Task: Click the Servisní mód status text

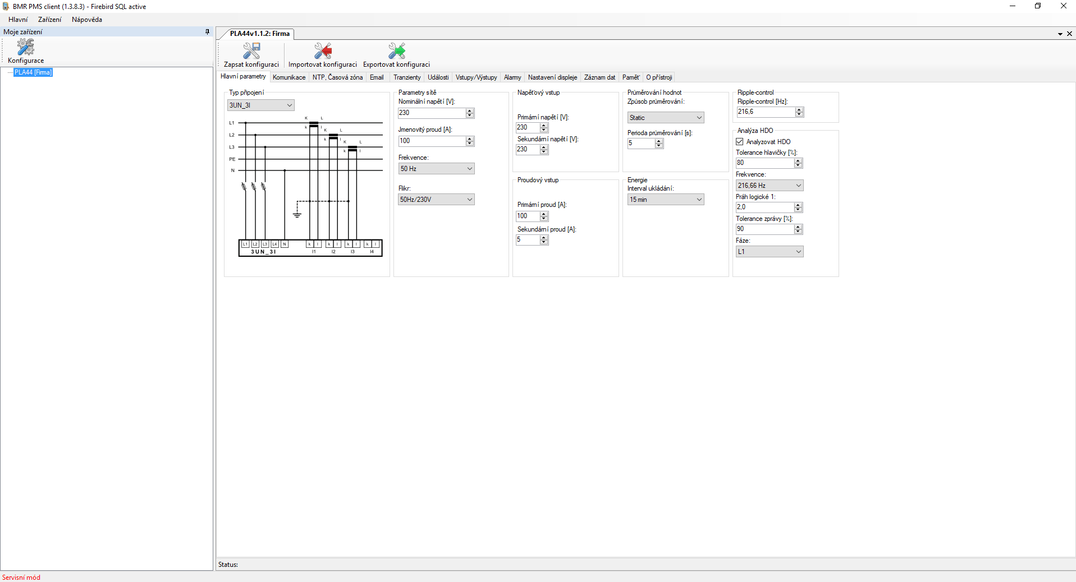Action: (x=21, y=578)
